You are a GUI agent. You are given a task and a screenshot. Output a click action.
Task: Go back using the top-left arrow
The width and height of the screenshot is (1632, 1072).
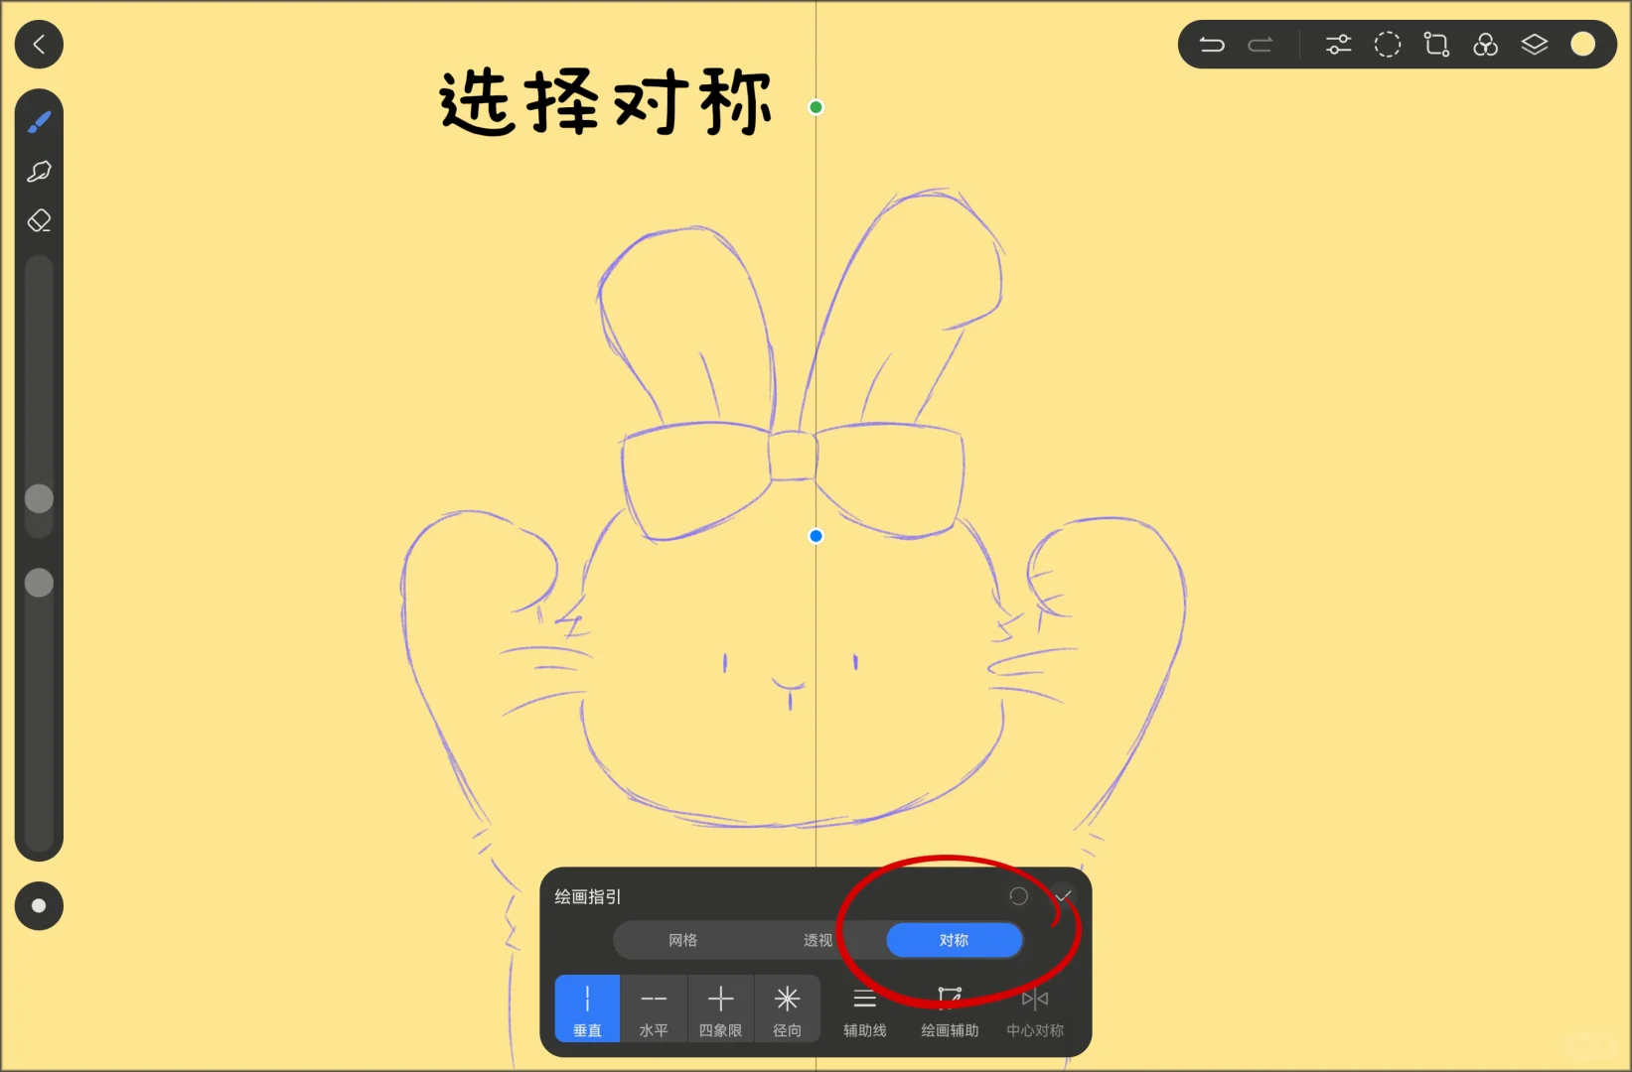[39, 44]
